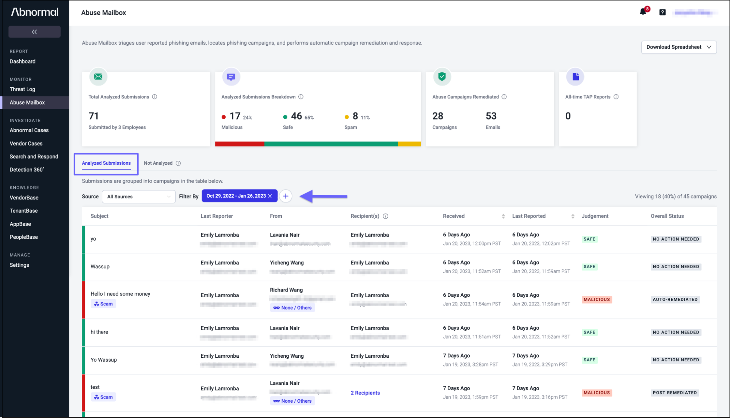Collapse the sidebar with double-chevron button
The width and height of the screenshot is (730, 418).
point(34,32)
